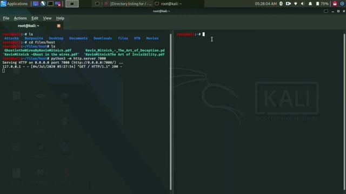
Task: Click the right terminal pane scrollbar
Action: (344, 112)
